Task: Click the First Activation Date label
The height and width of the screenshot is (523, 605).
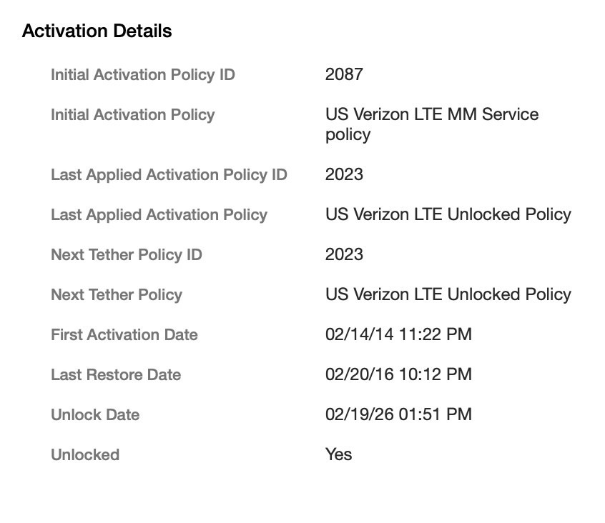Action: coord(124,335)
